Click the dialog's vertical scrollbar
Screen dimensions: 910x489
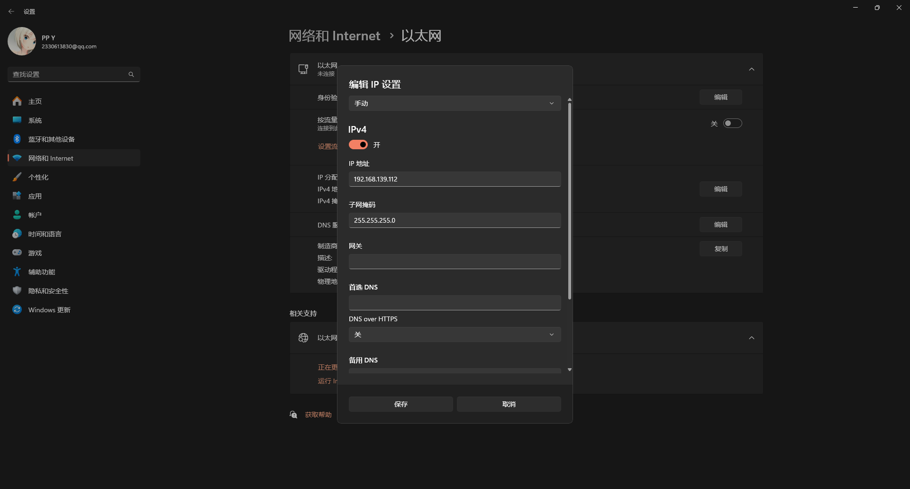pyautogui.click(x=569, y=199)
